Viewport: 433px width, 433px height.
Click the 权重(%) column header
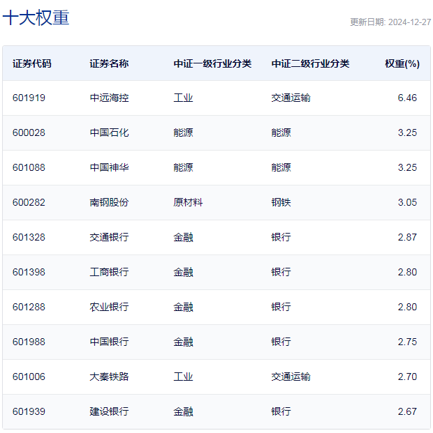(x=402, y=63)
